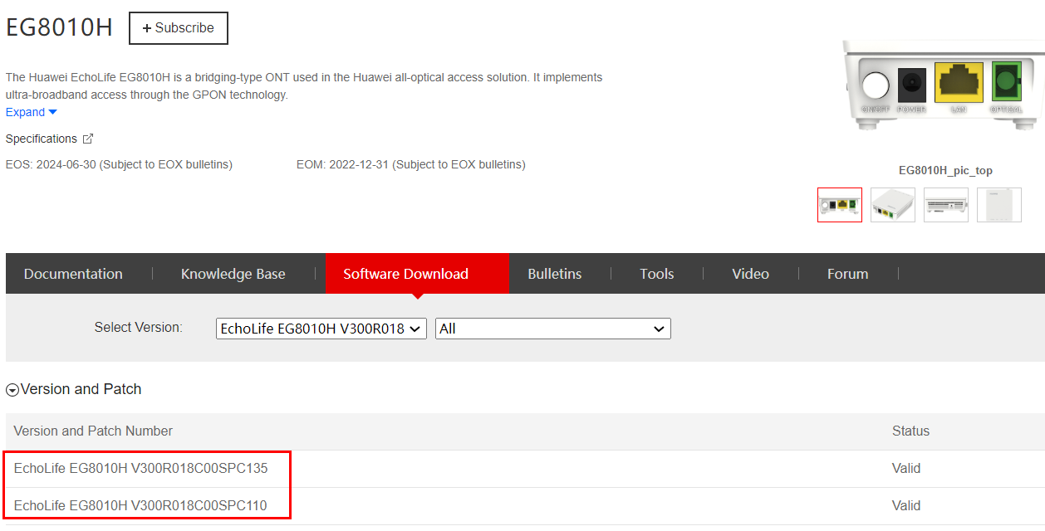Open the All filter dropdown

pyautogui.click(x=552, y=329)
